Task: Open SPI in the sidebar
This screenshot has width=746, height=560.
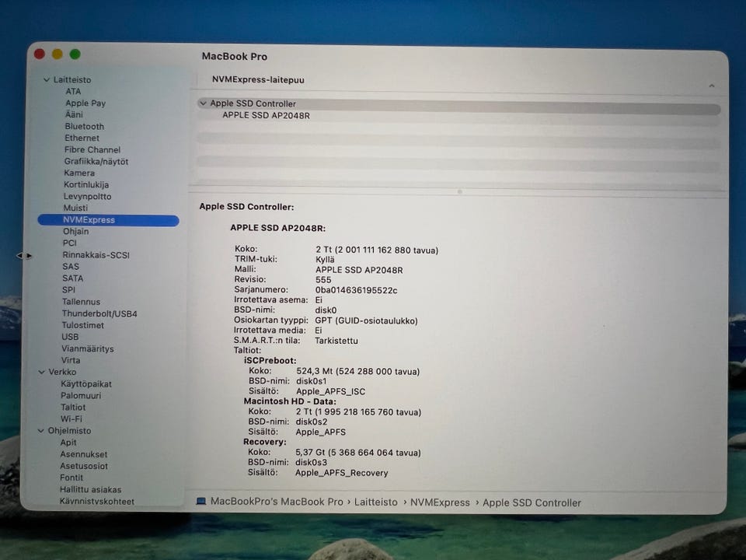Action: pos(68,290)
